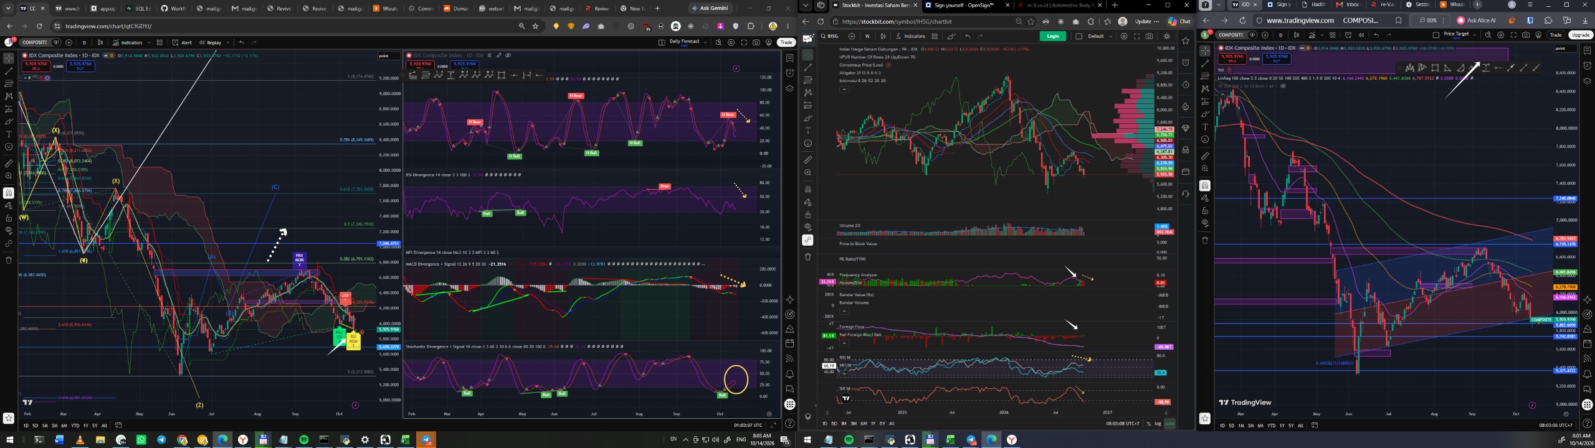Create an Alert in the left TradingView toolbar
Viewport: 1595px width, 448px height.
pos(182,42)
